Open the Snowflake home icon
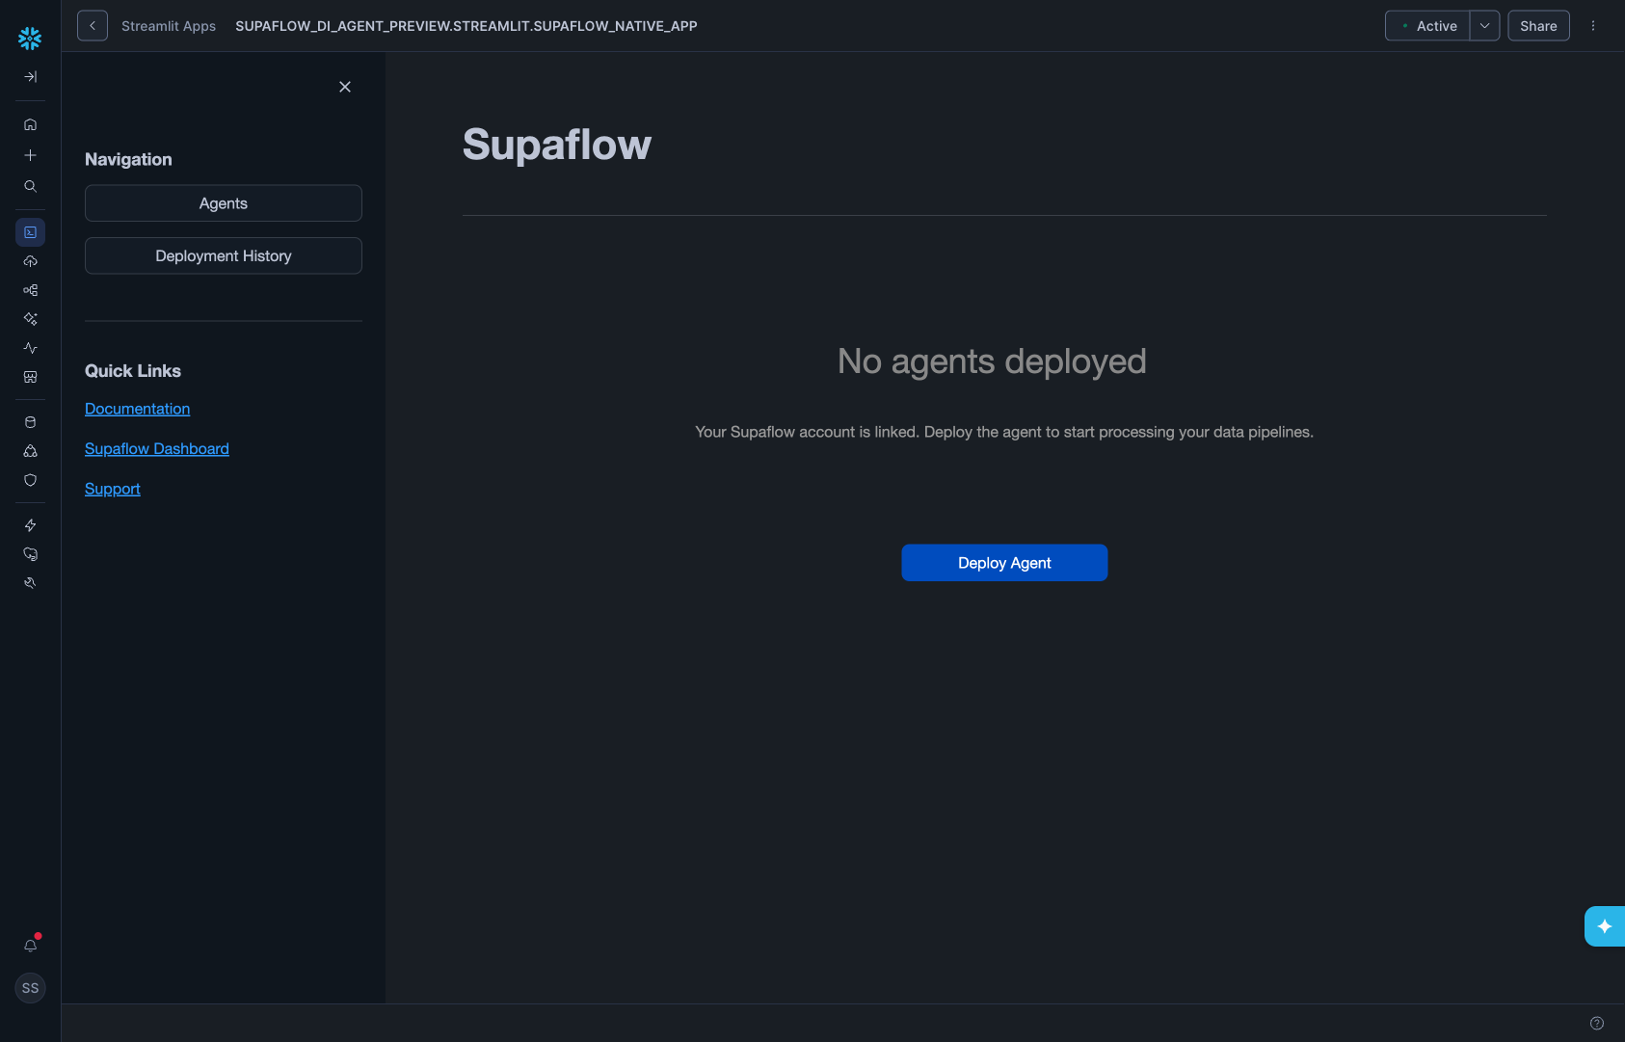1625x1042 pixels. pos(30,124)
